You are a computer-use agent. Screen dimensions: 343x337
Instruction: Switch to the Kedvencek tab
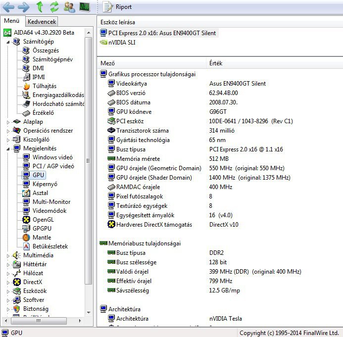[42, 22]
